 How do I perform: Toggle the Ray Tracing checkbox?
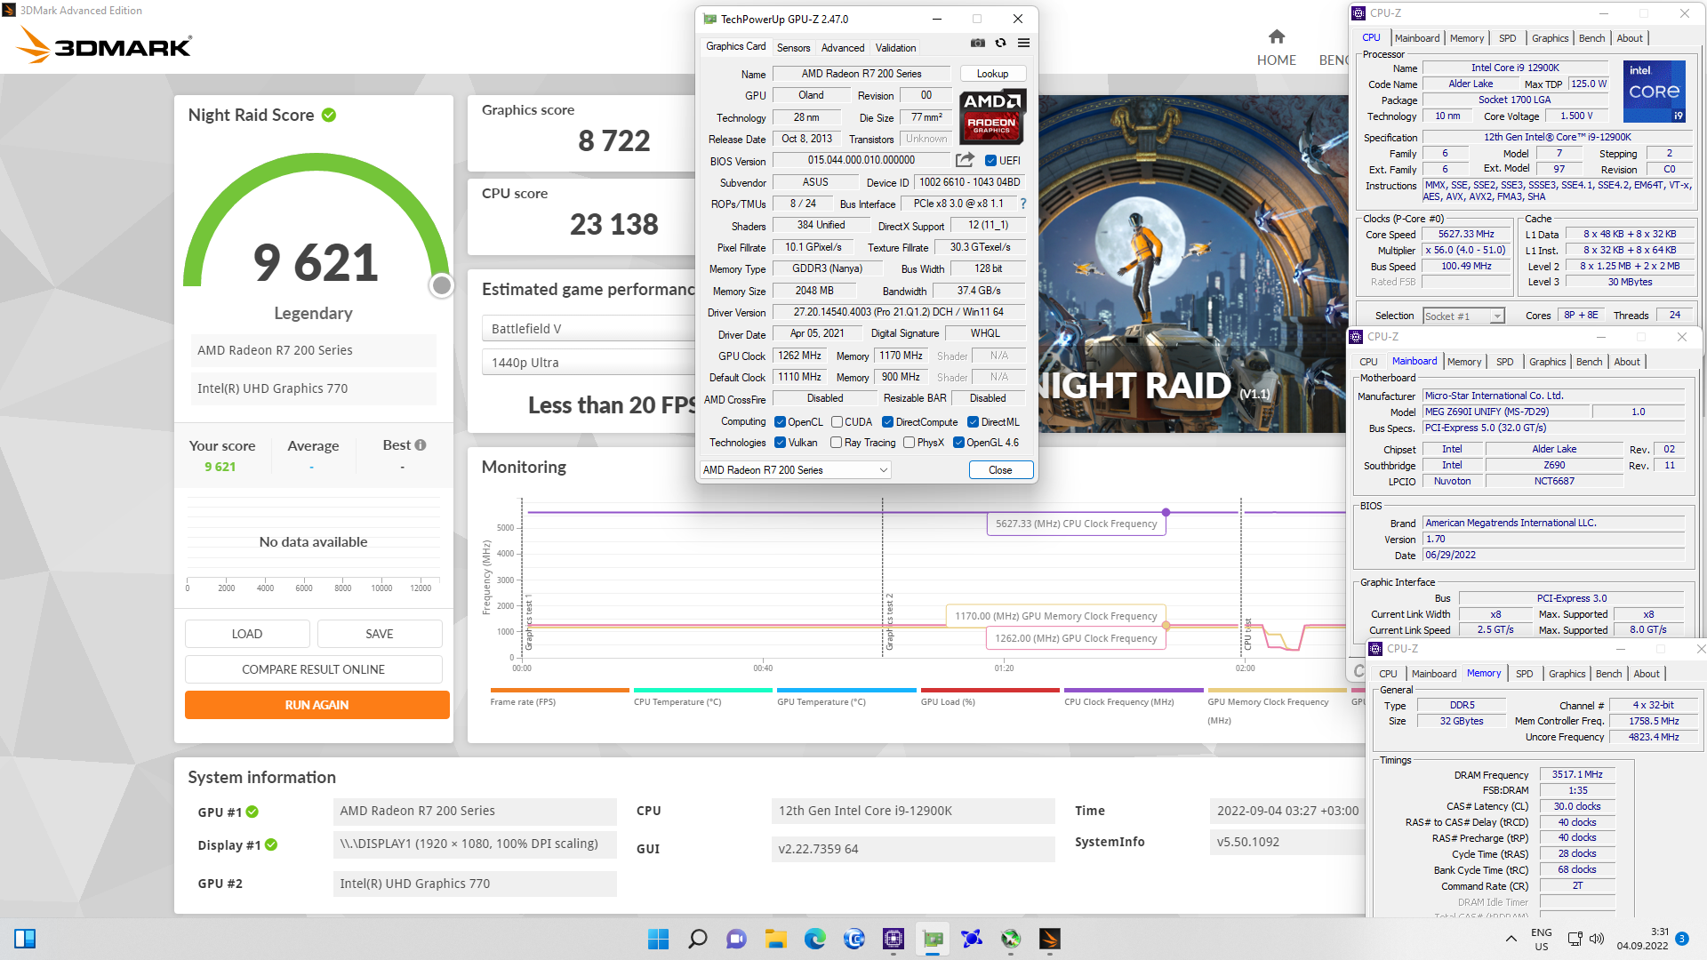pos(836,443)
